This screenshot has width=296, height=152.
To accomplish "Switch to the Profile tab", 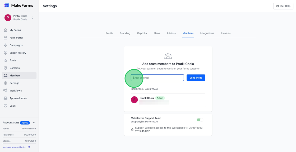I will pos(109,33).
